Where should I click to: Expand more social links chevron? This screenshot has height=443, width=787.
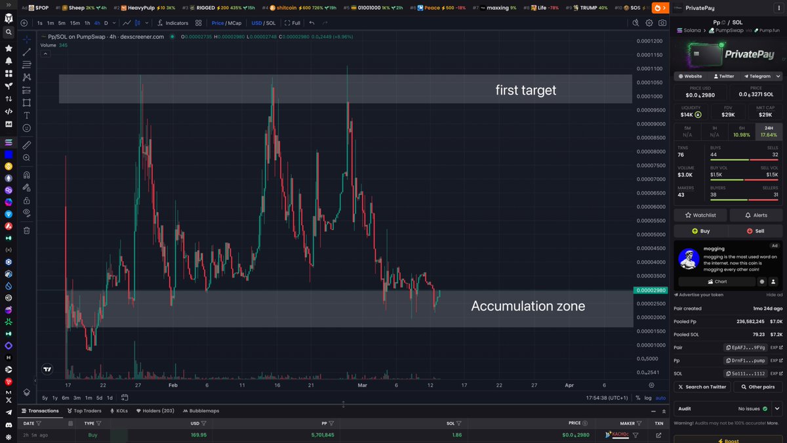pos(779,76)
